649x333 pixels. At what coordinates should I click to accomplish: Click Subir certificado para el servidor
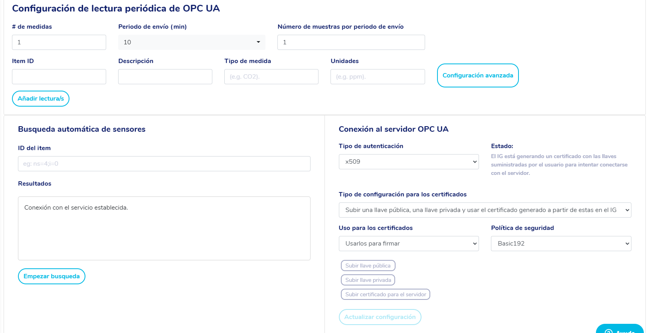385,294
